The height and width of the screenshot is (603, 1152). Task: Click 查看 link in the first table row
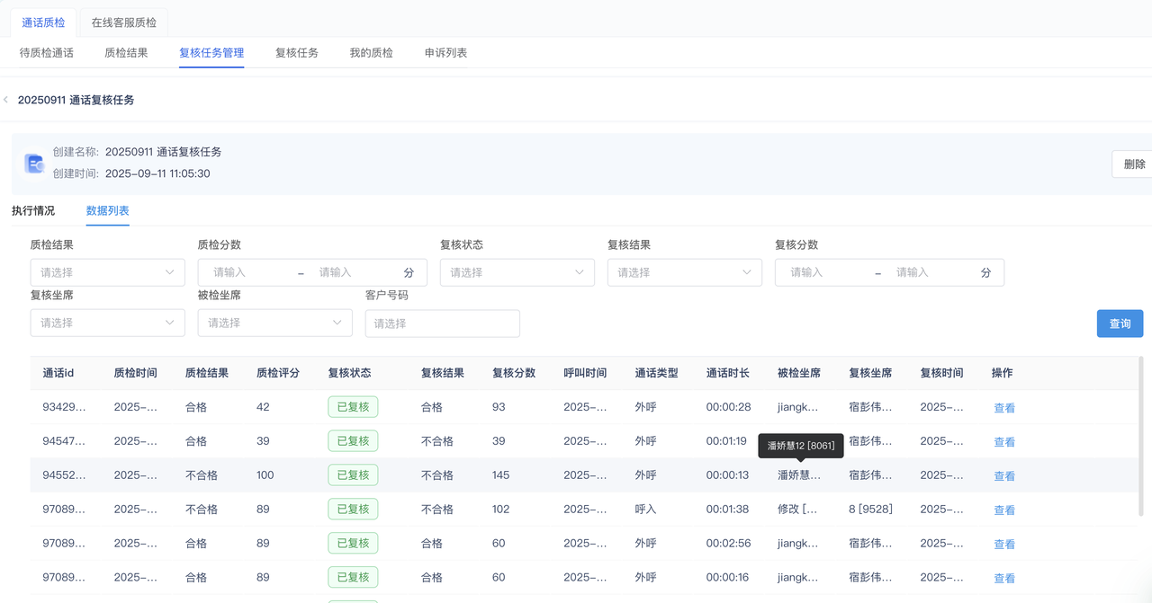coord(1003,408)
